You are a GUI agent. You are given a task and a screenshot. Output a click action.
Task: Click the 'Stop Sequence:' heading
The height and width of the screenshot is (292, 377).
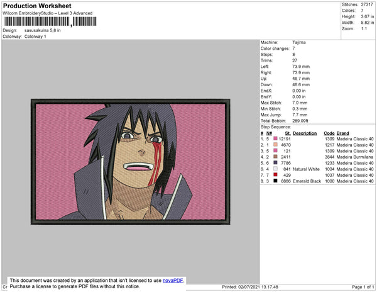pyautogui.click(x=276, y=127)
